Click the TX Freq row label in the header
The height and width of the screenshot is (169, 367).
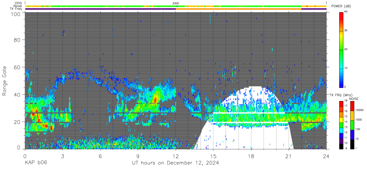pyautogui.click(x=16, y=9)
